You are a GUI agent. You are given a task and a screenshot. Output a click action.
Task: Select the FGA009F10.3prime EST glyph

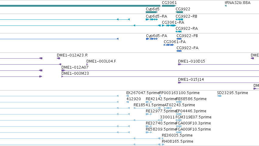(179, 126)
